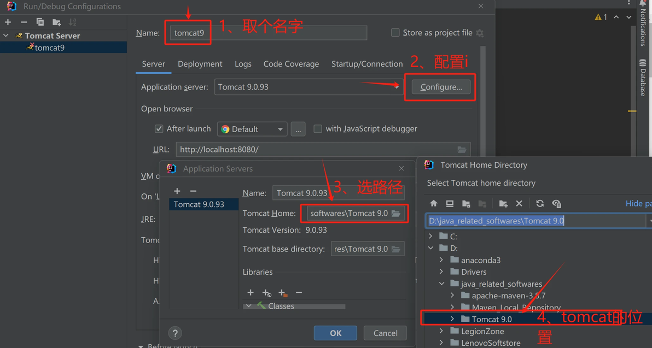Click the second add-library icon under Libraries
The width and height of the screenshot is (652, 348).
[x=266, y=293]
